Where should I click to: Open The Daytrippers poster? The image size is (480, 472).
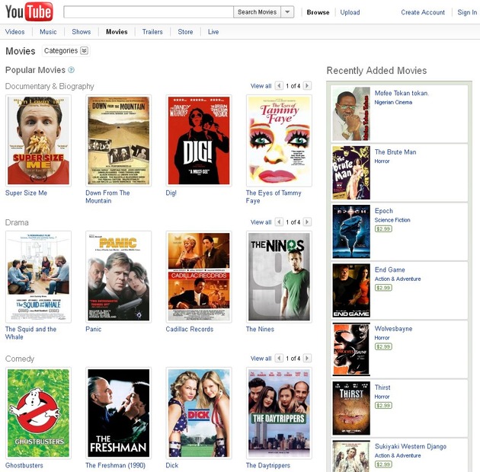click(x=279, y=413)
